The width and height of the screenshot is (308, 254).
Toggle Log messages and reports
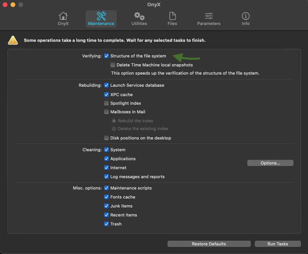tap(106, 177)
